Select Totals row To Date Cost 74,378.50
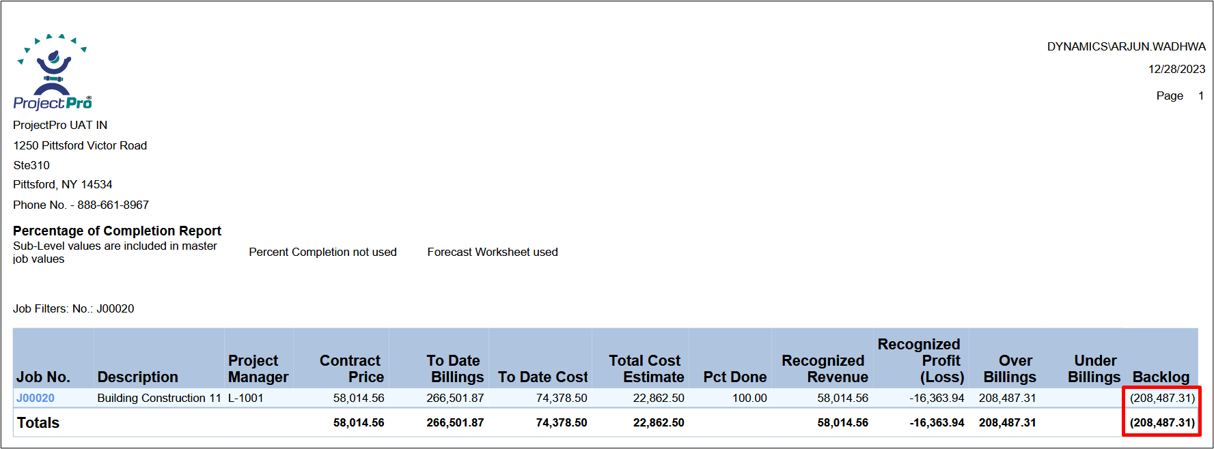The height and width of the screenshot is (449, 1214). click(x=562, y=422)
